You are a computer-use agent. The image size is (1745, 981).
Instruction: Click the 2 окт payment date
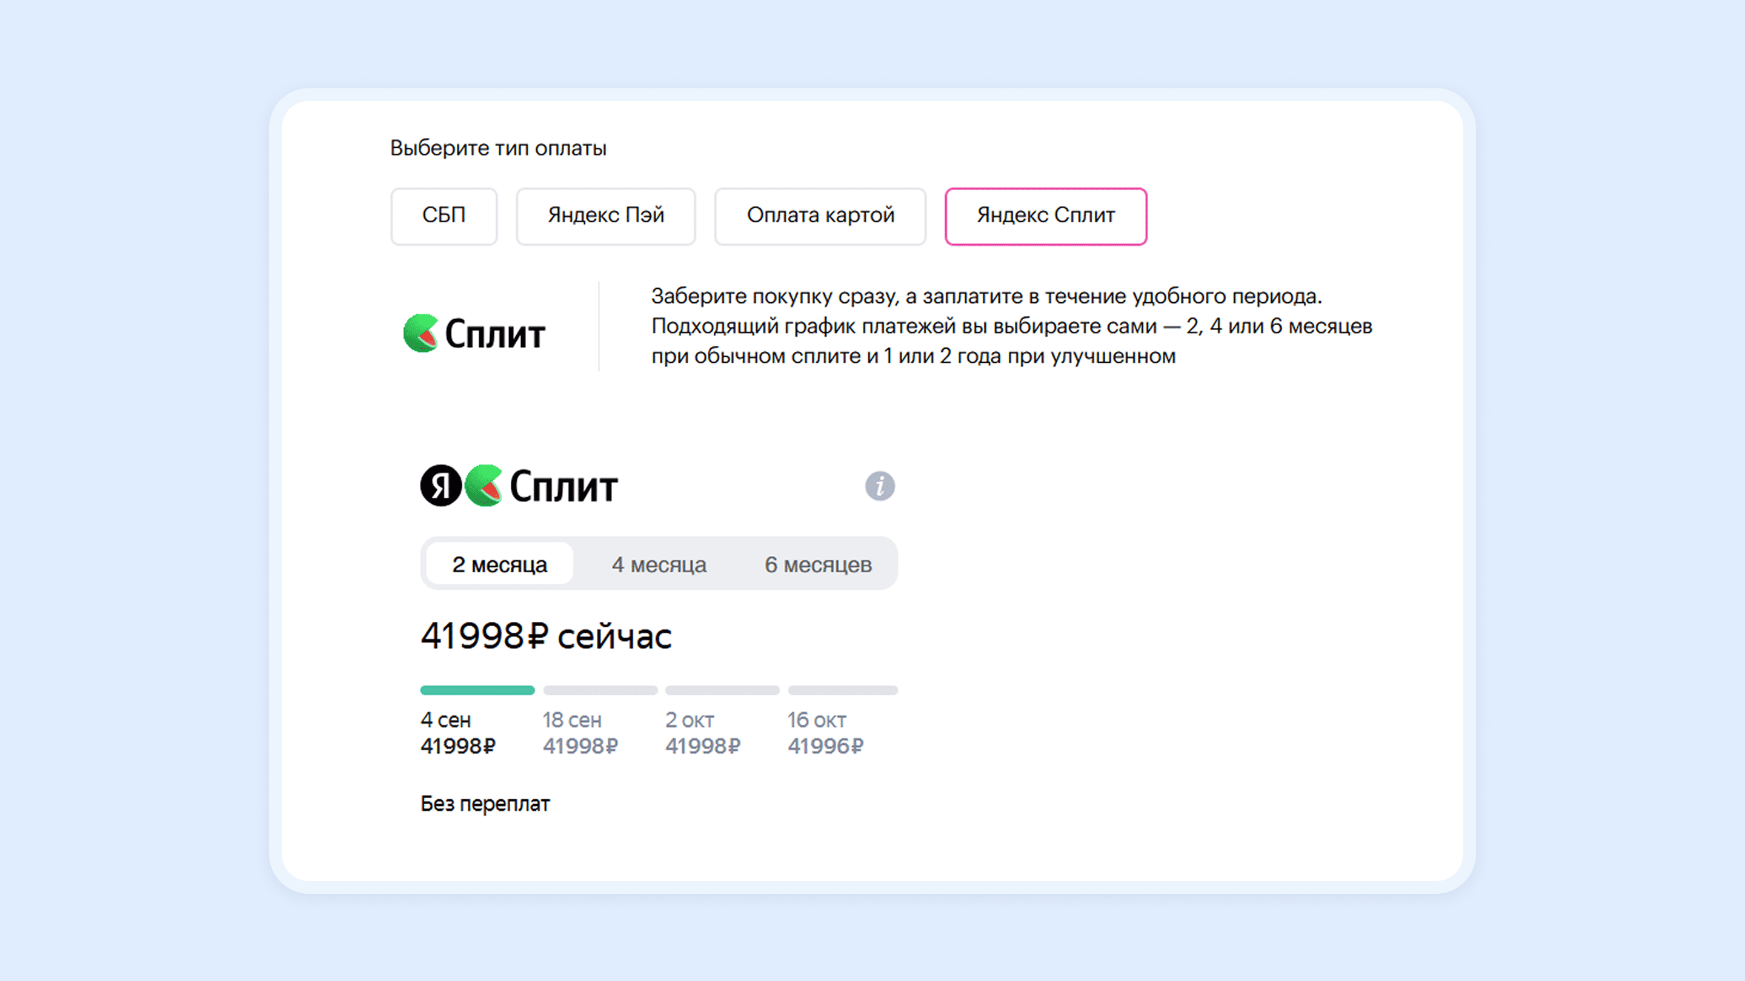coord(689,719)
